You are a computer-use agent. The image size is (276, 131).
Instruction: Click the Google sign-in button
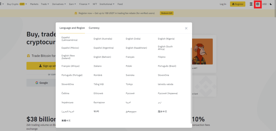(x=41, y=83)
